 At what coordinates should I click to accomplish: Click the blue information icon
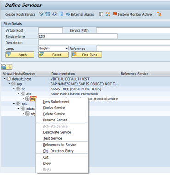(x=61, y=14)
